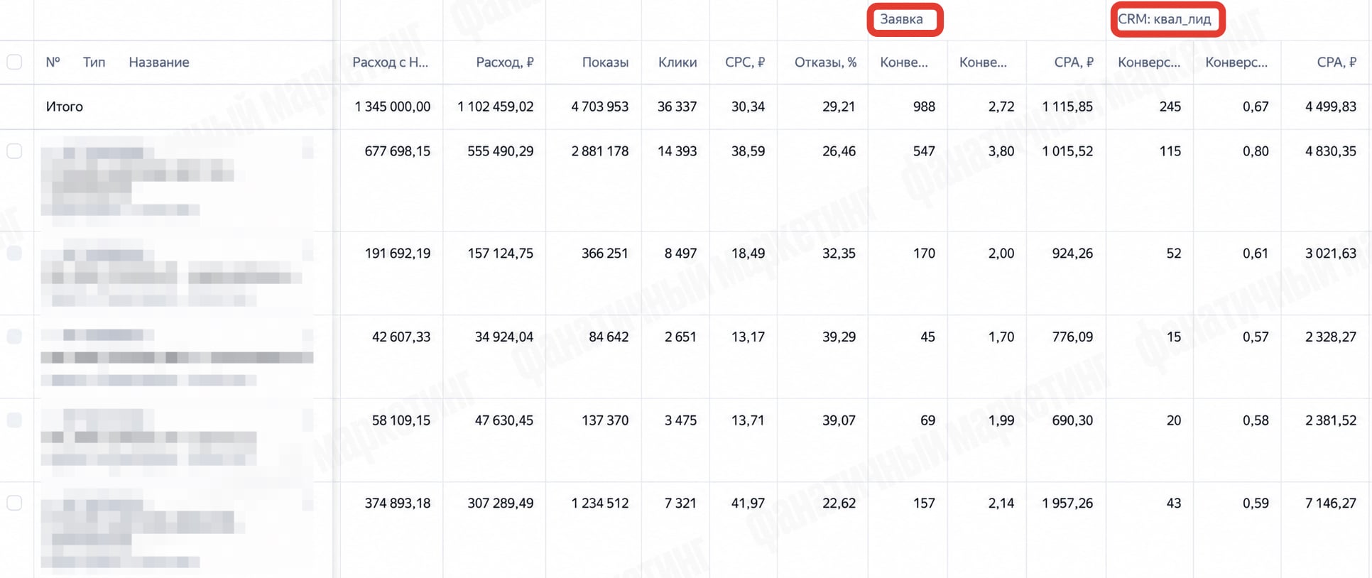Check the row with spend 191 692,19
1372x578 pixels.
pos(14,253)
